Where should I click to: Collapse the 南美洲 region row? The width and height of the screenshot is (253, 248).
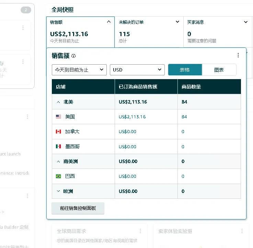(58, 162)
